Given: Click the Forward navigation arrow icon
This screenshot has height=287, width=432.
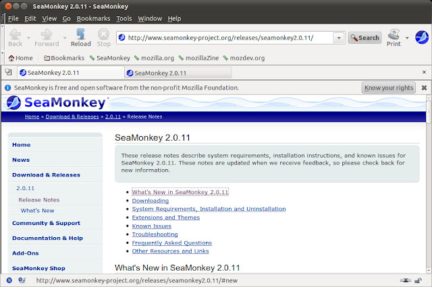Looking at the screenshot, I should click(x=47, y=34).
